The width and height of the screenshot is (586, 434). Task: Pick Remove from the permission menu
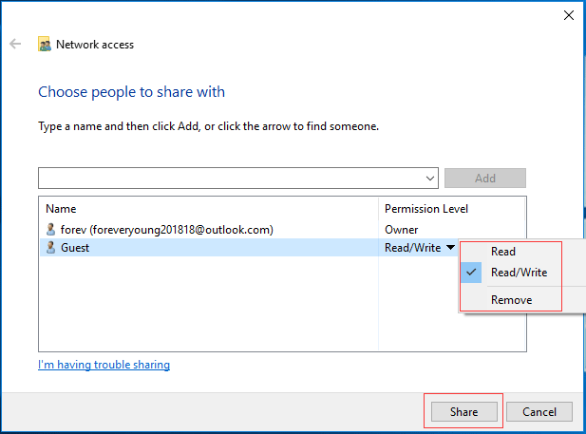(511, 300)
